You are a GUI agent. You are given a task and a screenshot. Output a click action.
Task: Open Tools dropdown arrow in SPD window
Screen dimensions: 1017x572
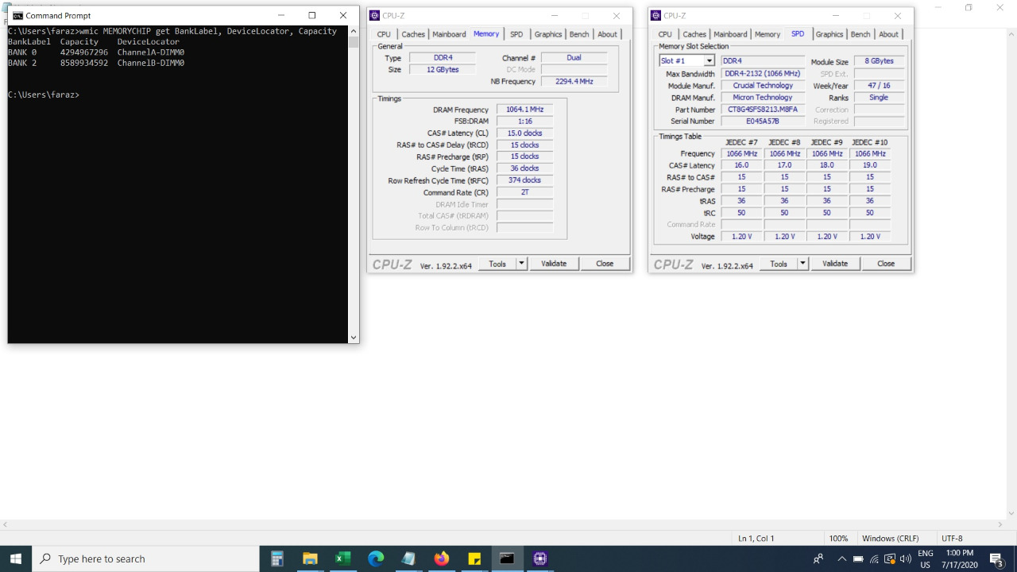(x=803, y=264)
